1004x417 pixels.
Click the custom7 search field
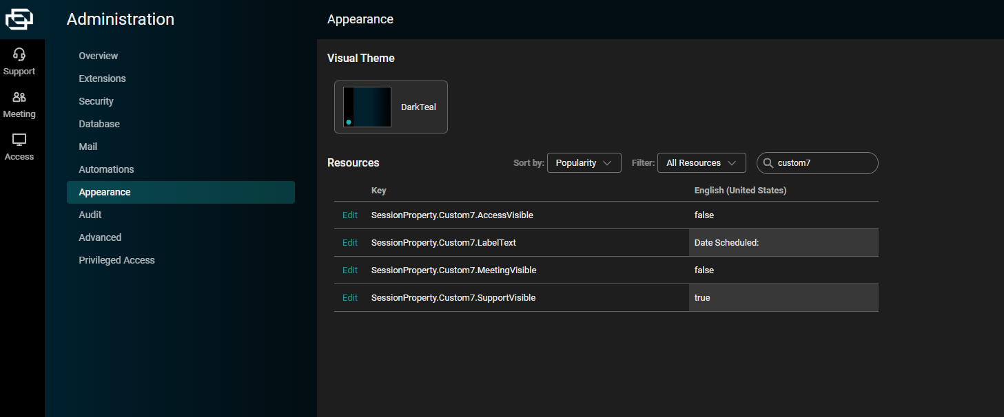(x=823, y=163)
